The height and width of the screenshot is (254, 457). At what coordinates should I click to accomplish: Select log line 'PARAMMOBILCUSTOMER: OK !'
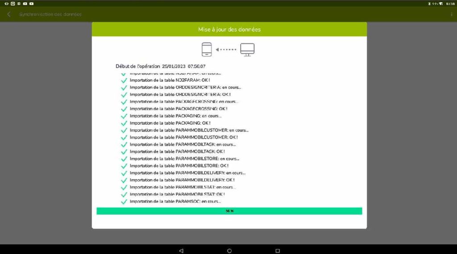coord(183,137)
